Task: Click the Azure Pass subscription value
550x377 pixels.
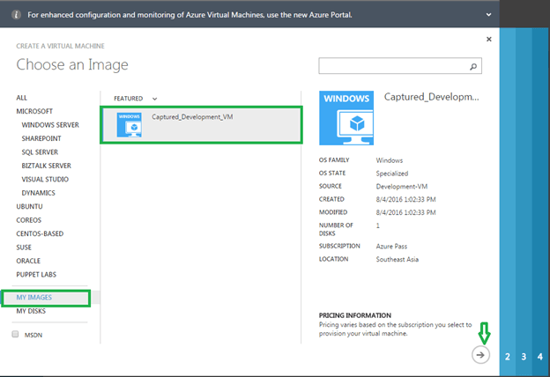Action: pos(391,247)
